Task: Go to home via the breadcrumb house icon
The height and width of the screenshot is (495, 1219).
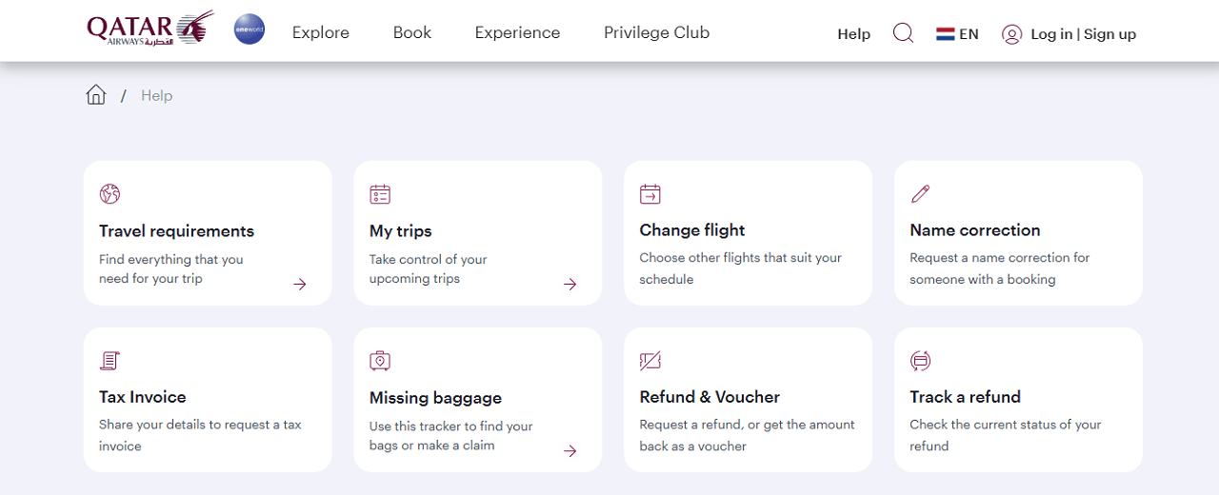Action: (96, 94)
